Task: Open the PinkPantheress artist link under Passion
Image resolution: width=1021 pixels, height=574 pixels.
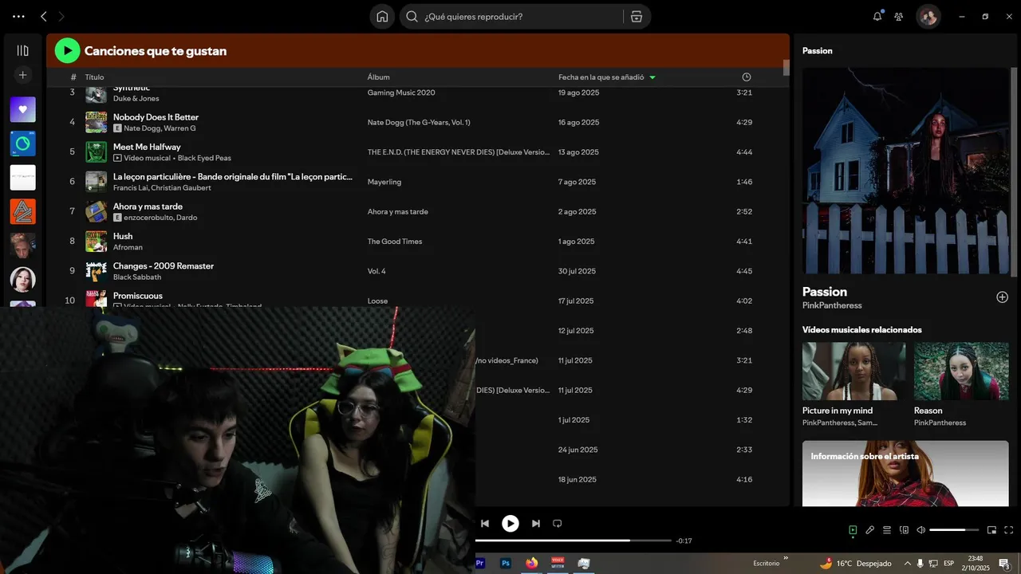Action: click(x=832, y=305)
